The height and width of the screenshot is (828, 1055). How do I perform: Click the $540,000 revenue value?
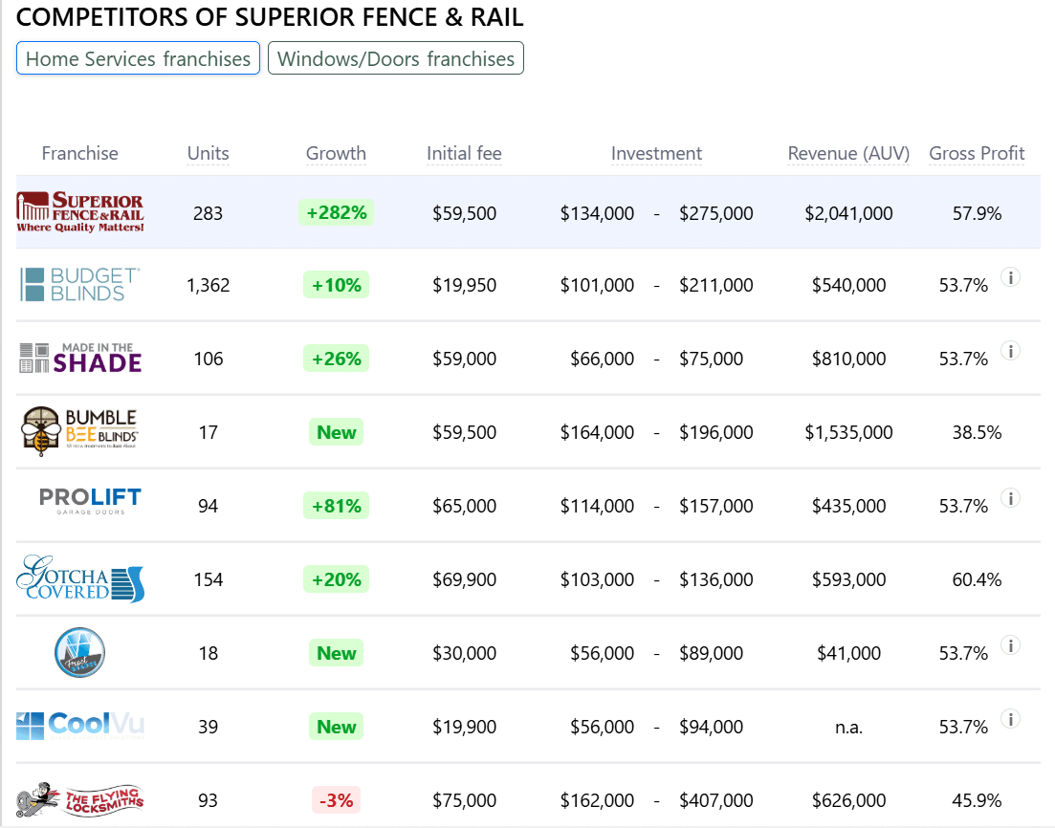(848, 285)
